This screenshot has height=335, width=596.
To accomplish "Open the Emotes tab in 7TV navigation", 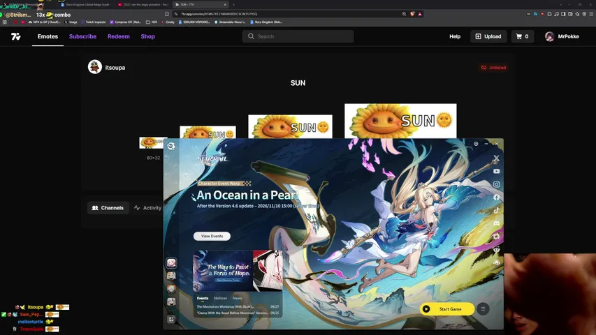I will pyautogui.click(x=48, y=36).
